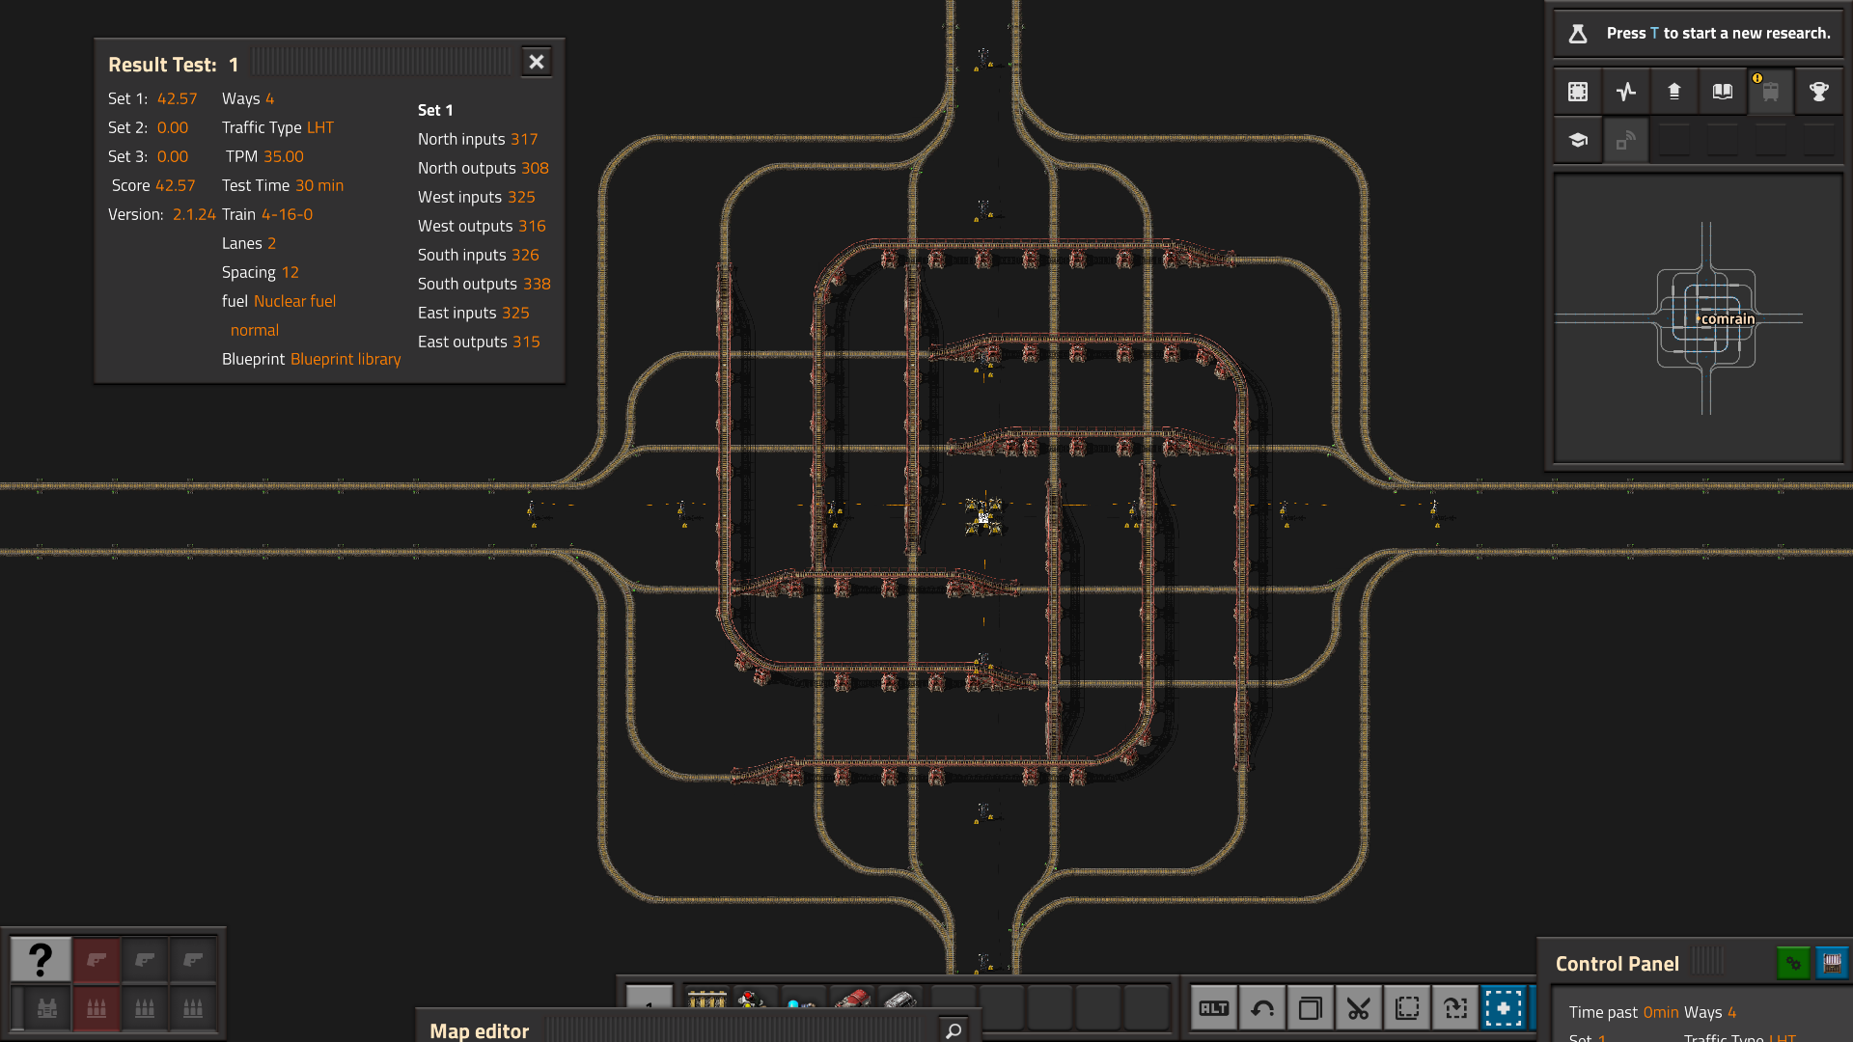
Task: Click the 'South inputs 326' stat
Action: (479, 255)
